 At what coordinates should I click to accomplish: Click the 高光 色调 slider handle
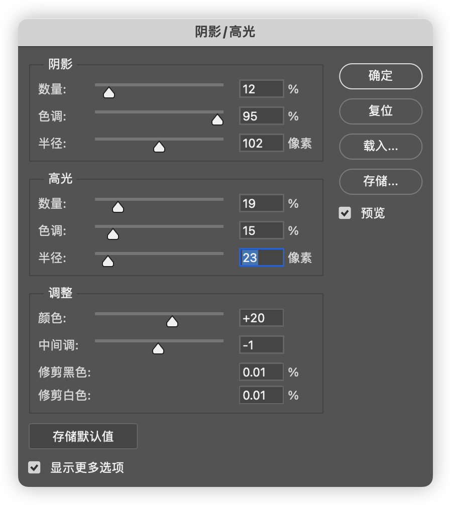112,234
